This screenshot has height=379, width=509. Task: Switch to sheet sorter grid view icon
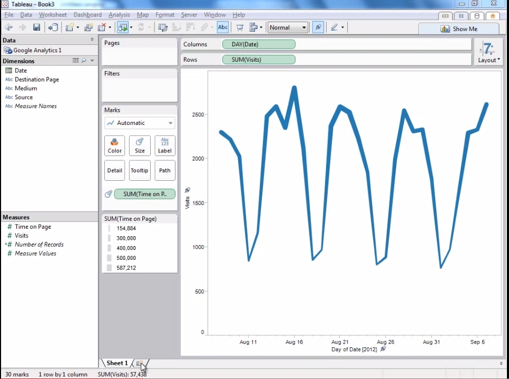[x=461, y=16]
